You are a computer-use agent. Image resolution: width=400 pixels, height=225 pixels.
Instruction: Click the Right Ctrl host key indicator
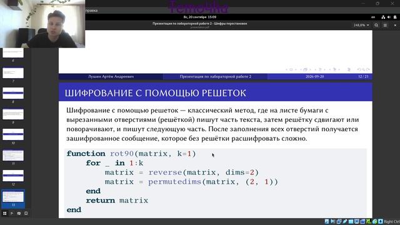tap(392, 221)
